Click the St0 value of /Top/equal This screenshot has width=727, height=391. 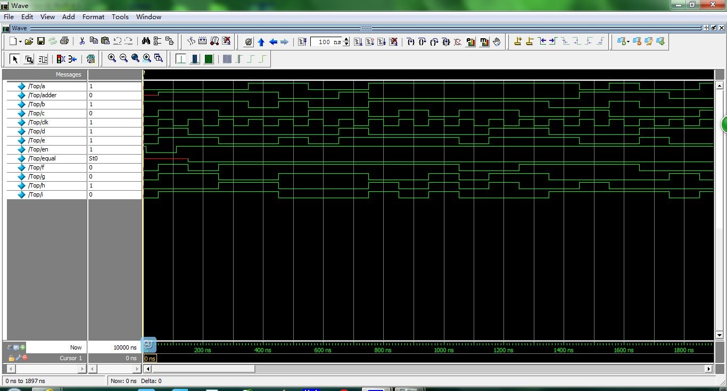[x=94, y=158]
